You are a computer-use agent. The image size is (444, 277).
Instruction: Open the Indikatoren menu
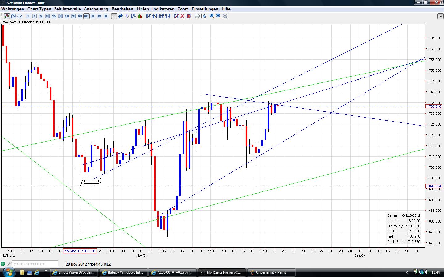pos(163,9)
